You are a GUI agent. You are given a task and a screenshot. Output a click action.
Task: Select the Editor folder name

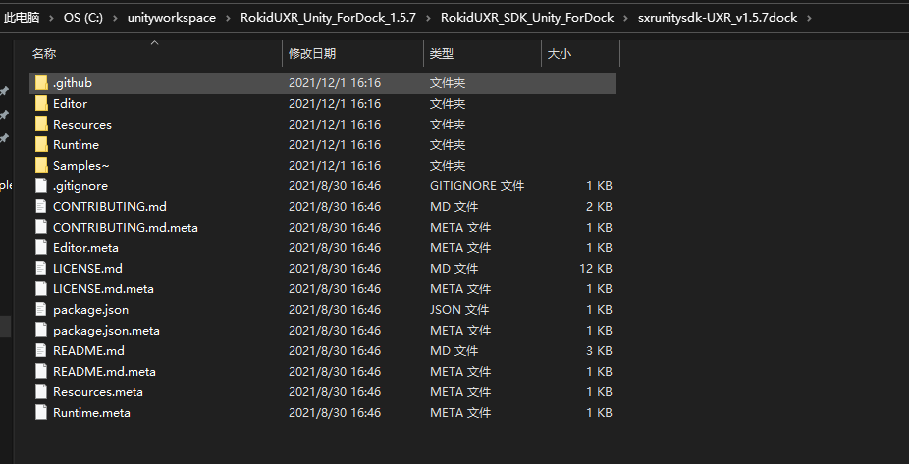70,104
